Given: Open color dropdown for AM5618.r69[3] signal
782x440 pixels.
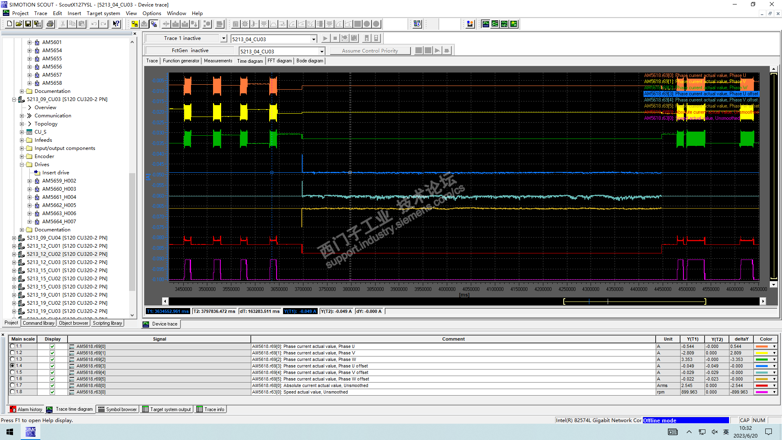Looking at the screenshot, I should [x=774, y=366].
